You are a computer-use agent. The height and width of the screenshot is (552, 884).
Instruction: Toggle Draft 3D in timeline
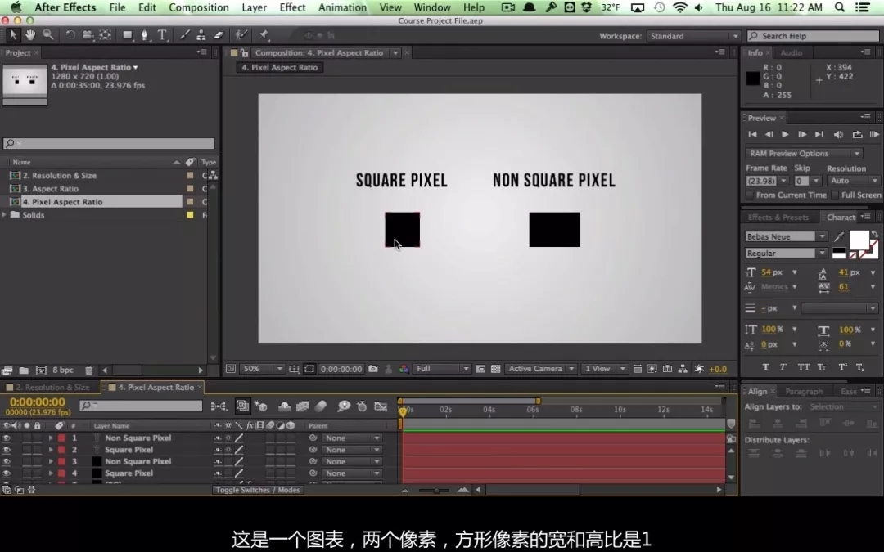[x=260, y=406]
